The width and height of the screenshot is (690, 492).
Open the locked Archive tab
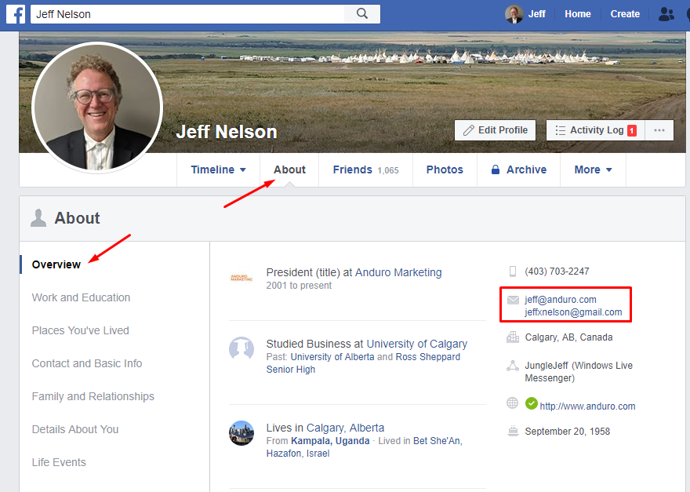coord(518,169)
